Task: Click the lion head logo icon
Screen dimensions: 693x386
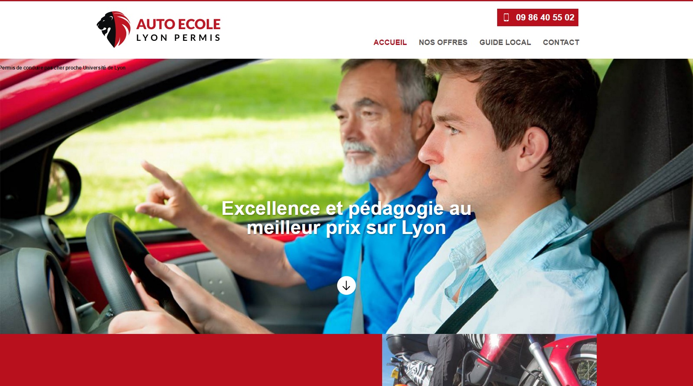Action: 113,29
